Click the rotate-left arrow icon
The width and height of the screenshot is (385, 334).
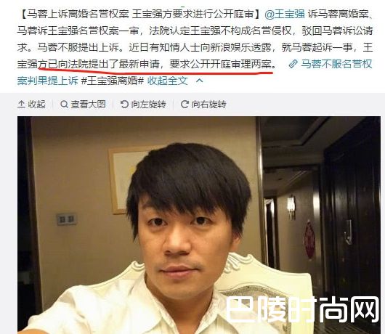[x=124, y=105]
